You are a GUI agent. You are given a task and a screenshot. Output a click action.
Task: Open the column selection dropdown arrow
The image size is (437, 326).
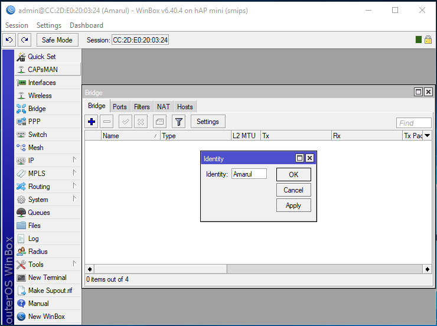(x=427, y=136)
